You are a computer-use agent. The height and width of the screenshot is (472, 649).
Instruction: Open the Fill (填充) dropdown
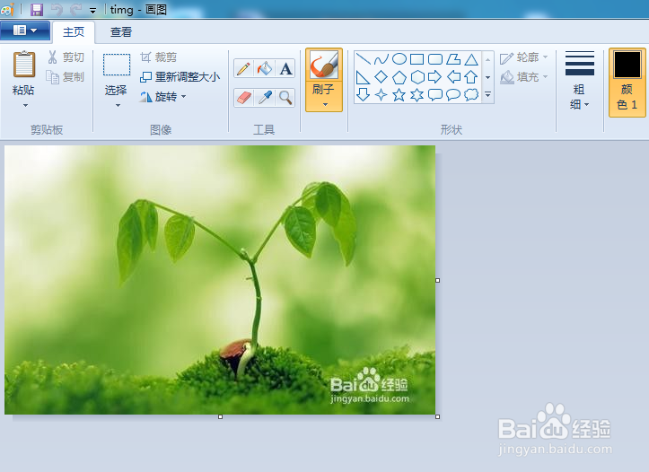(x=524, y=77)
